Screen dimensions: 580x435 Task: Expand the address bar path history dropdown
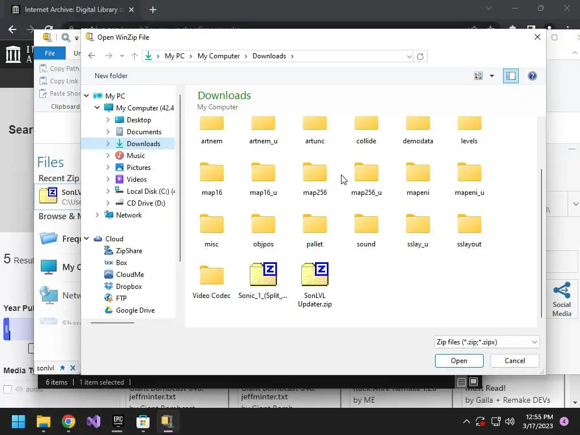pyautogui.click(x=409, y=57)
